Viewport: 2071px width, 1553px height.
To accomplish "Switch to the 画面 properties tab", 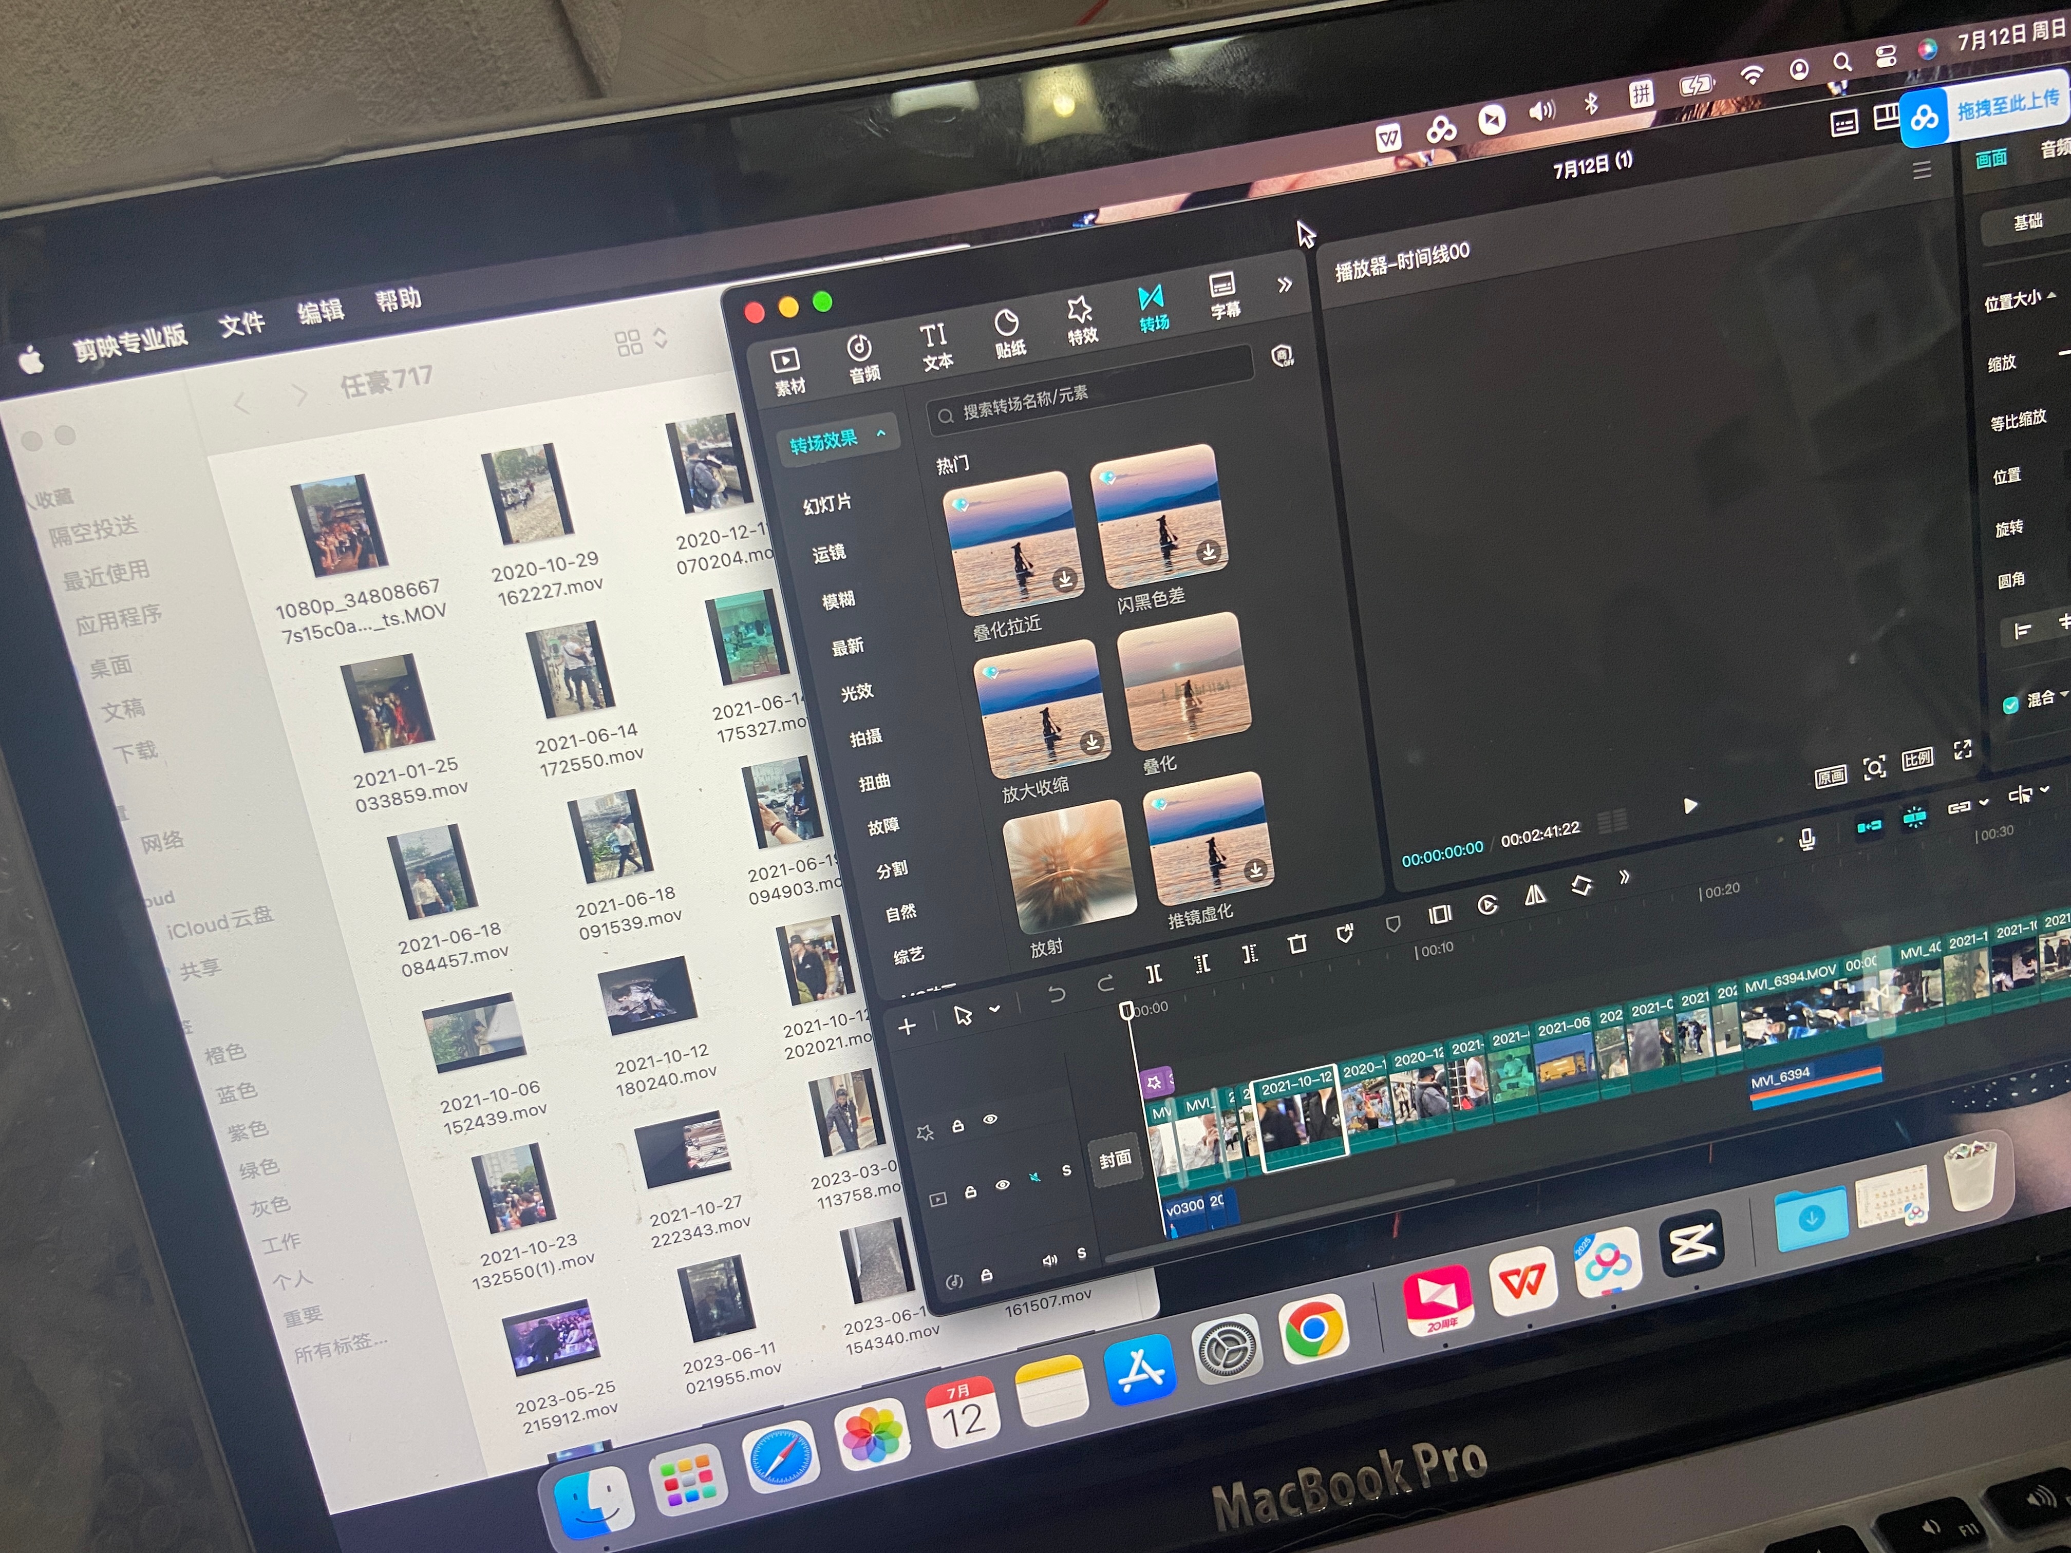I will [1990, 157].
